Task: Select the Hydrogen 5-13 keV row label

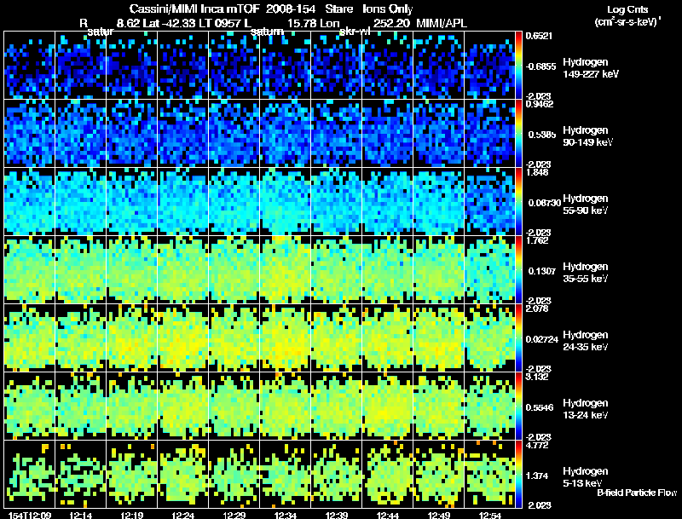Action: (586, 477)
